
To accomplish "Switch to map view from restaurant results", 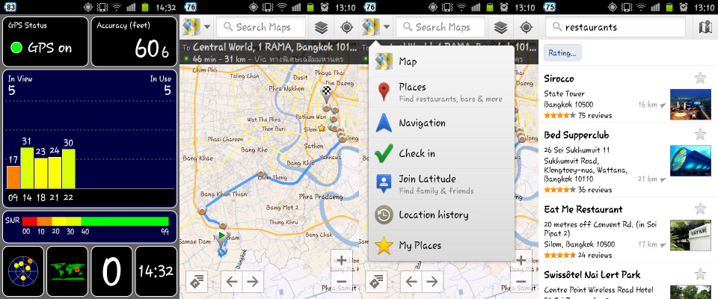I will (x=705, y=28).
